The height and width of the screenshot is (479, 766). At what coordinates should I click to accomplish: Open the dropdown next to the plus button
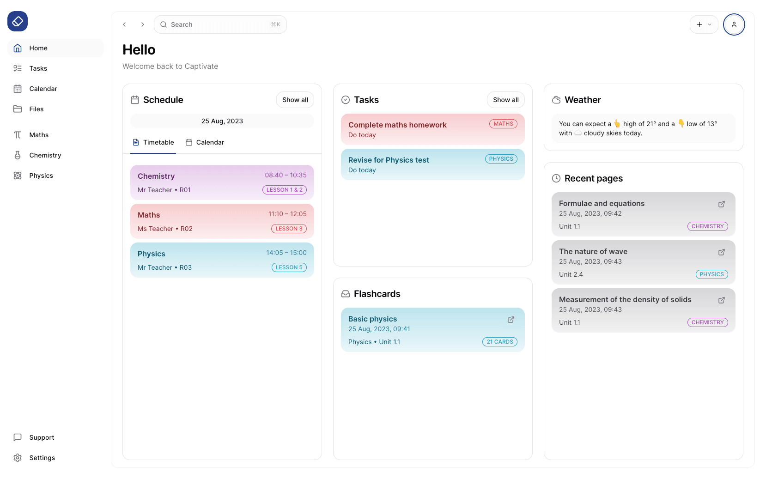click(710, 24)
